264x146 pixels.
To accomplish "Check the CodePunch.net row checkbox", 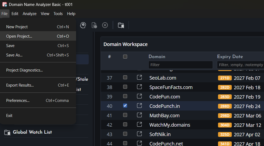I will [x=125, y=143].
